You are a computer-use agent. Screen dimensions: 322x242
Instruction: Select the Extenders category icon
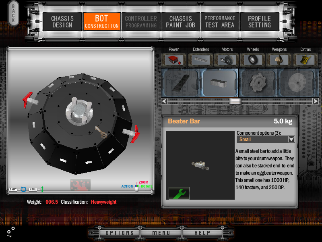coord(201,60)
